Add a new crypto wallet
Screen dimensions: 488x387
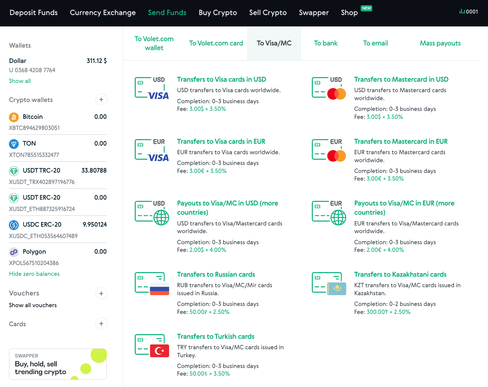point(101,100)
